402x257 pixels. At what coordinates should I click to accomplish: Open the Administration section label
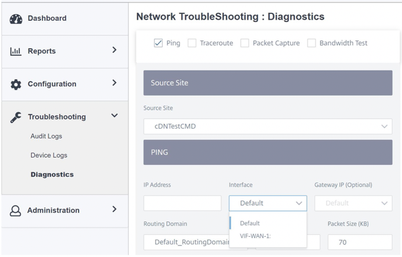coord(53,210)
